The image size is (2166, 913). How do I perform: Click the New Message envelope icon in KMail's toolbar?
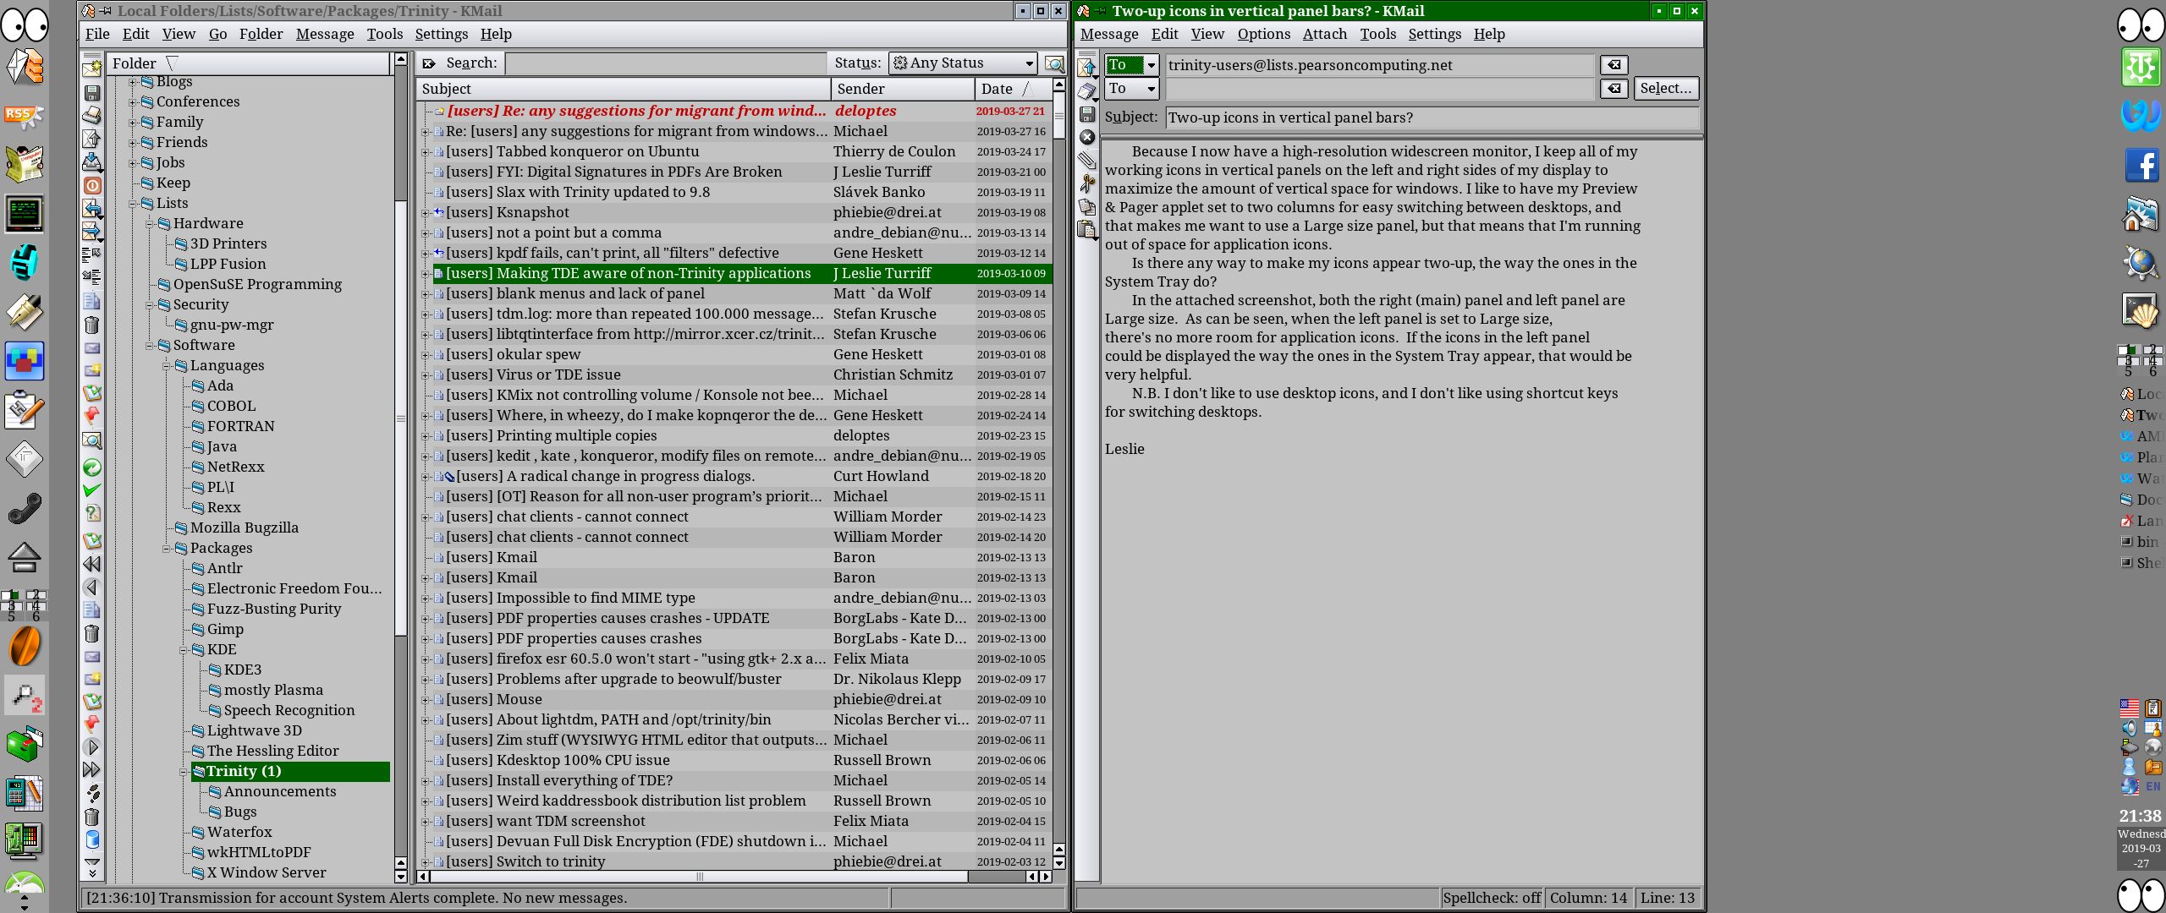(x=92, y=68)
